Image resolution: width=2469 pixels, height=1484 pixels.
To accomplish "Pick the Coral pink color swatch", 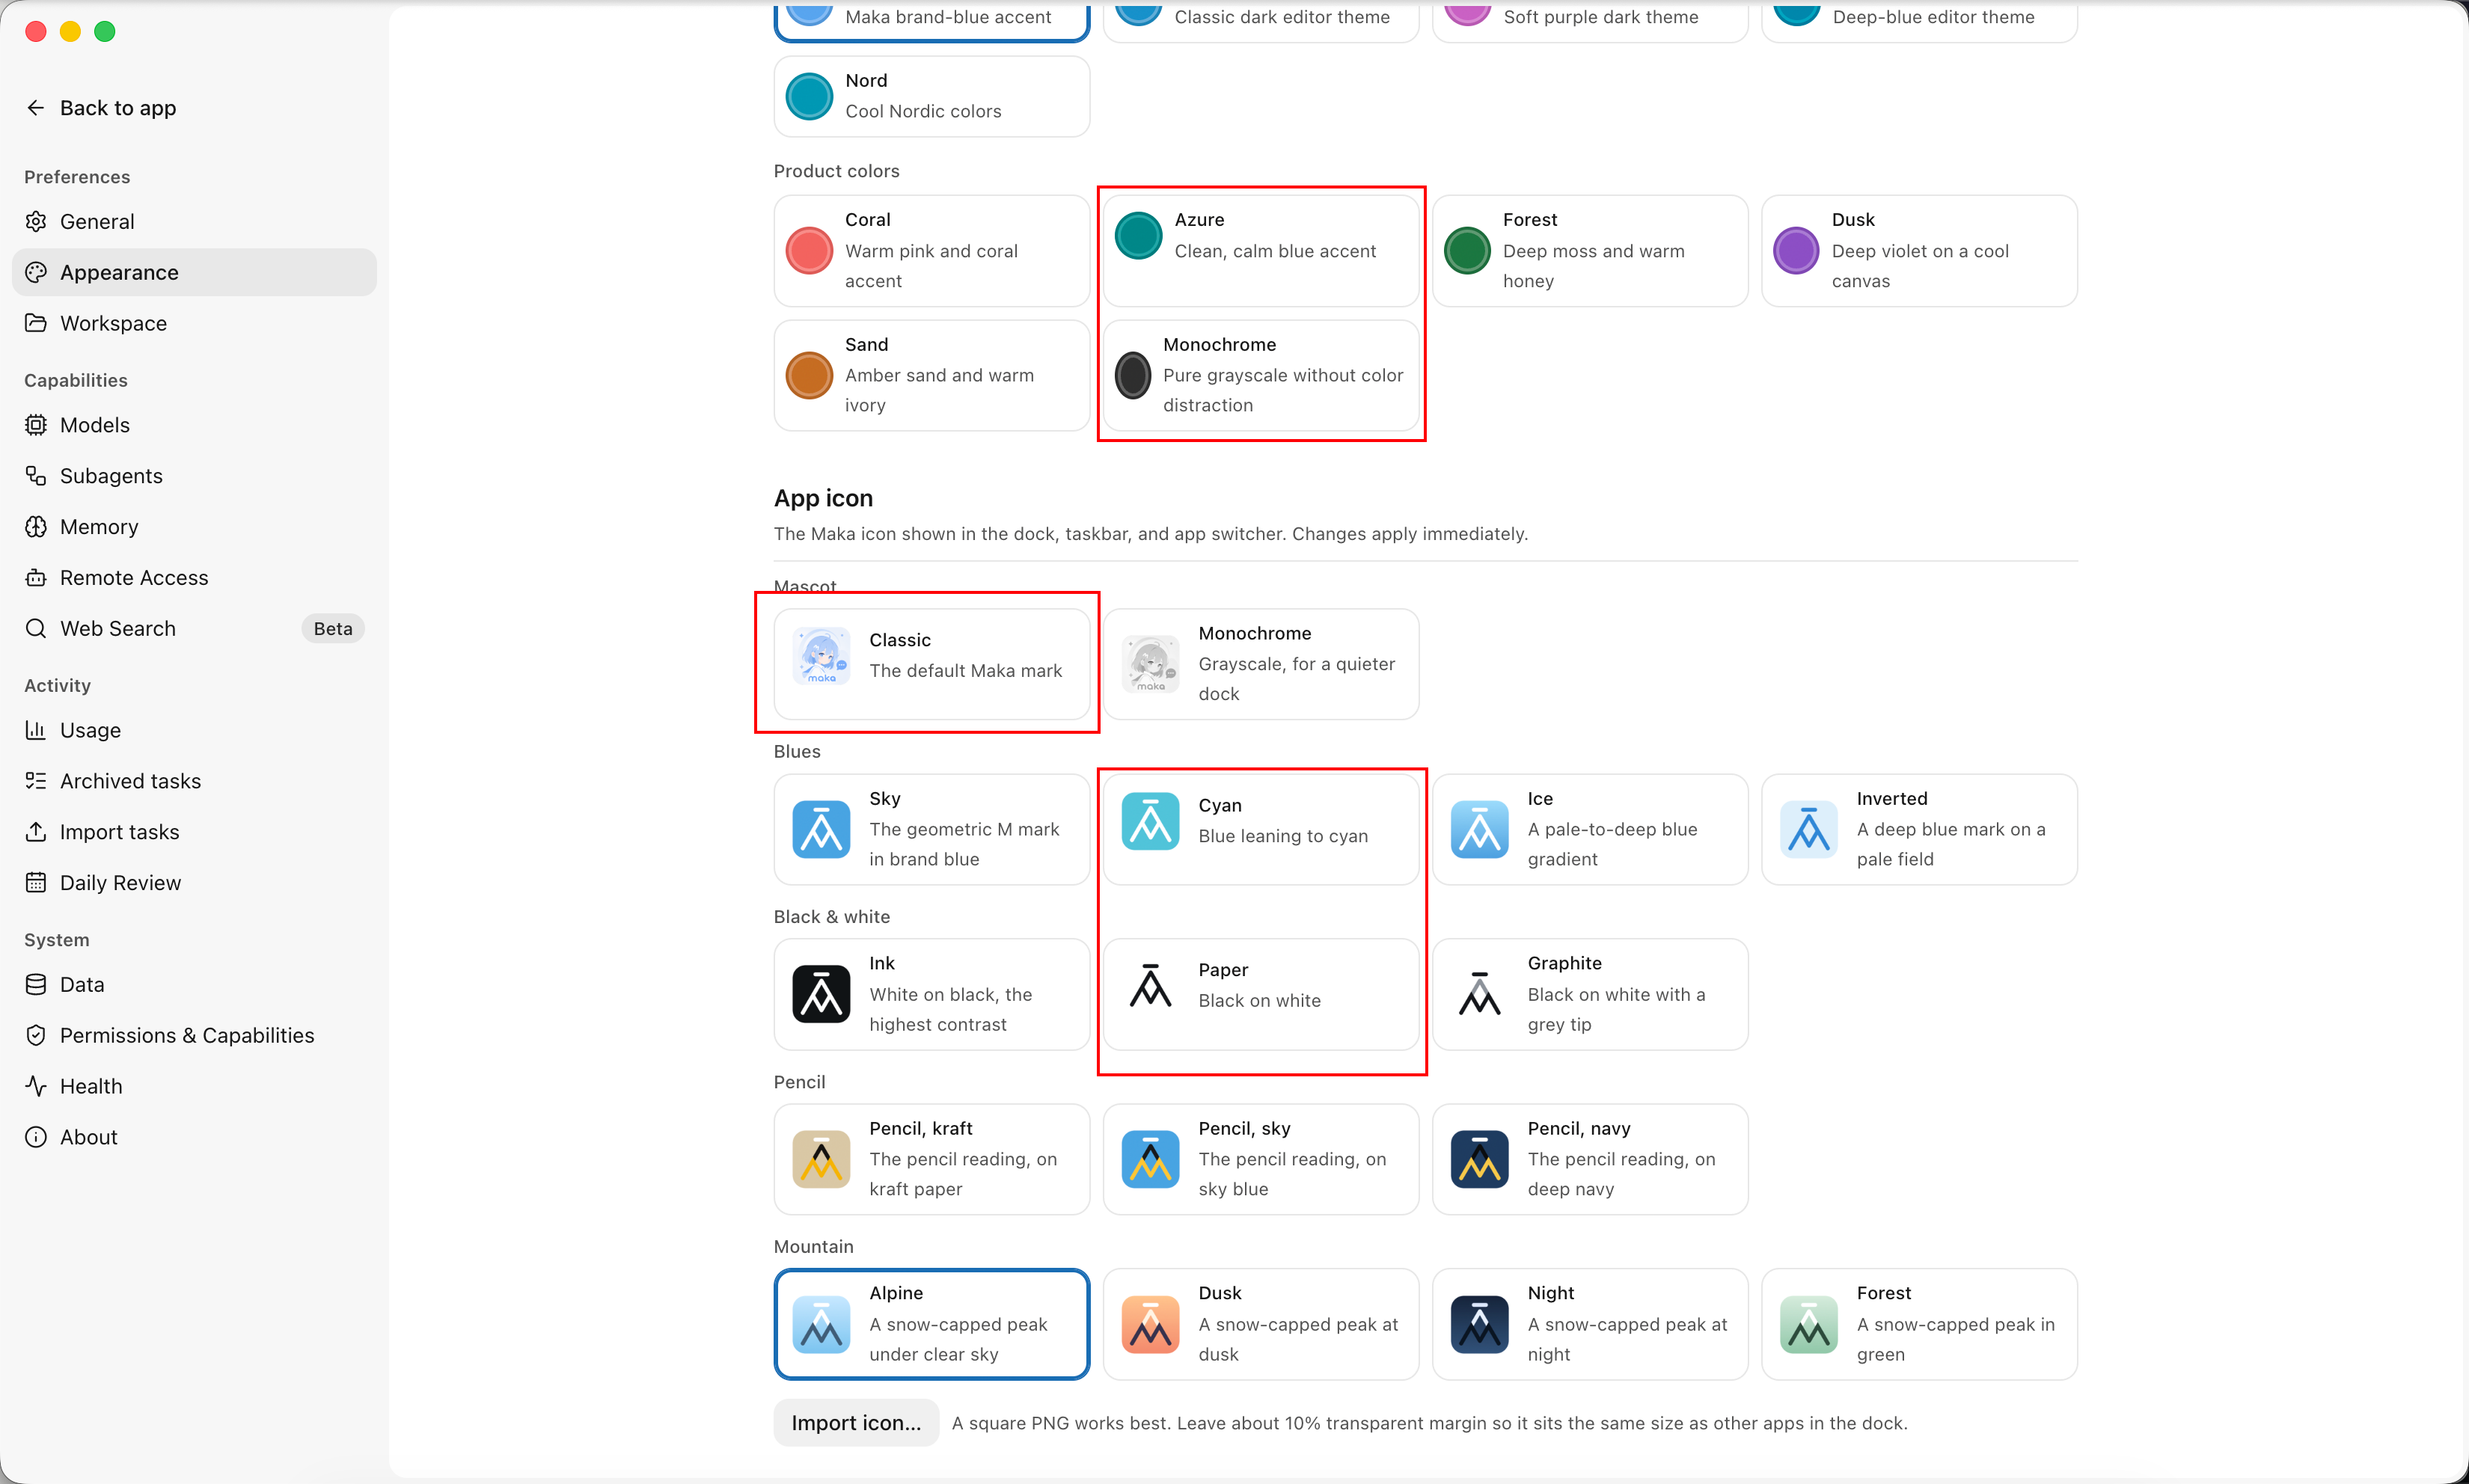I will [809, 250].
